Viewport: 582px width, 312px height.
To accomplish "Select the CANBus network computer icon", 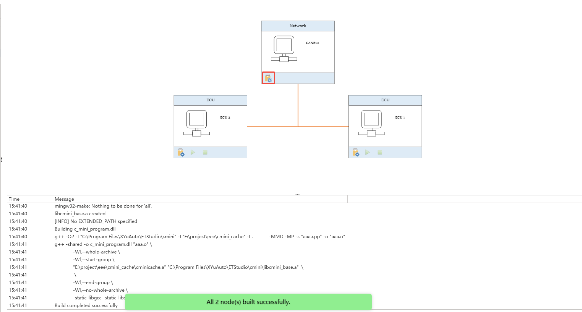I will pyautogui.click(x=284, y=49).
